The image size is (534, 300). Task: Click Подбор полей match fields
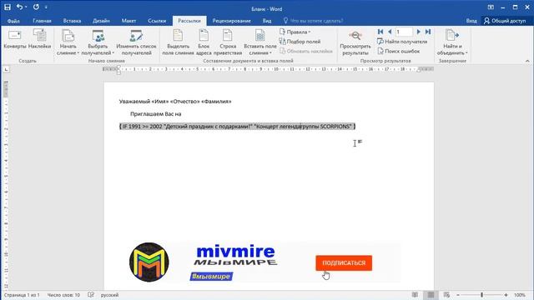click(300, 42)
